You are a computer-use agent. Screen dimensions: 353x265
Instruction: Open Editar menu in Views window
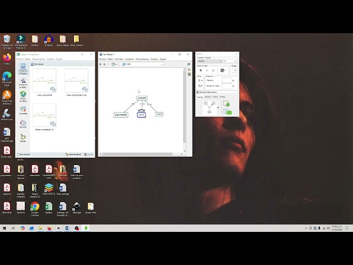(x=28, y=59)
